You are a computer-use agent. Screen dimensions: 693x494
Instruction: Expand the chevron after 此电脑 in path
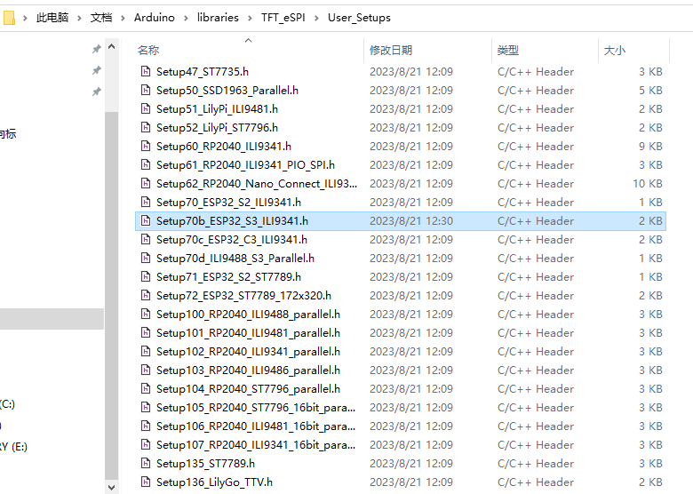[x=79, y=18]
